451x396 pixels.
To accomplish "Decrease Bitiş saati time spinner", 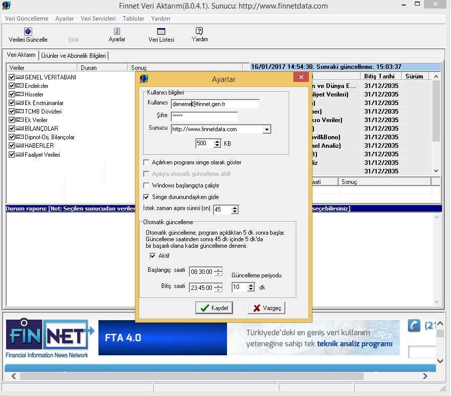I will [x=218, y=289].
